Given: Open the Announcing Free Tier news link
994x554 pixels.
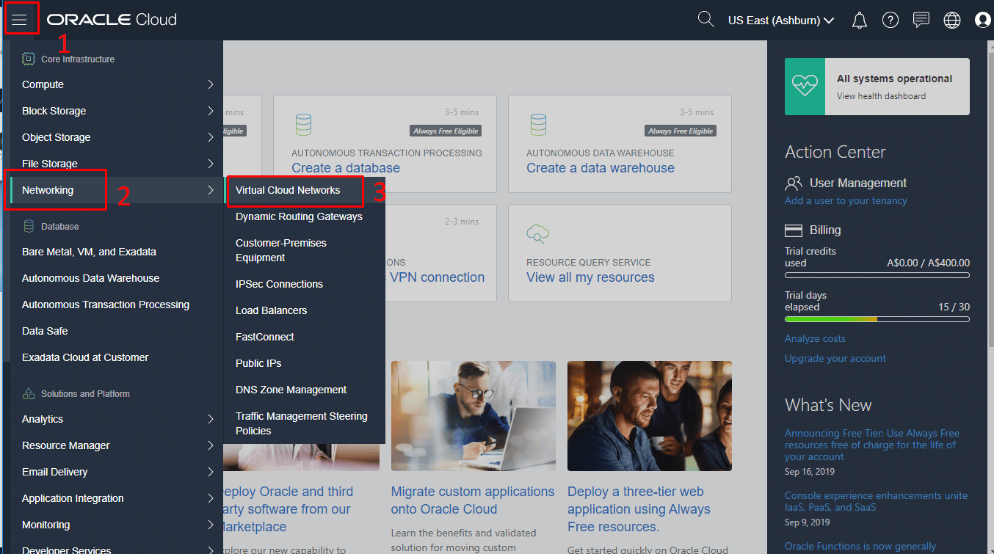Looking at the screenshot, I should pyautogui.click(x=872, y=445).
